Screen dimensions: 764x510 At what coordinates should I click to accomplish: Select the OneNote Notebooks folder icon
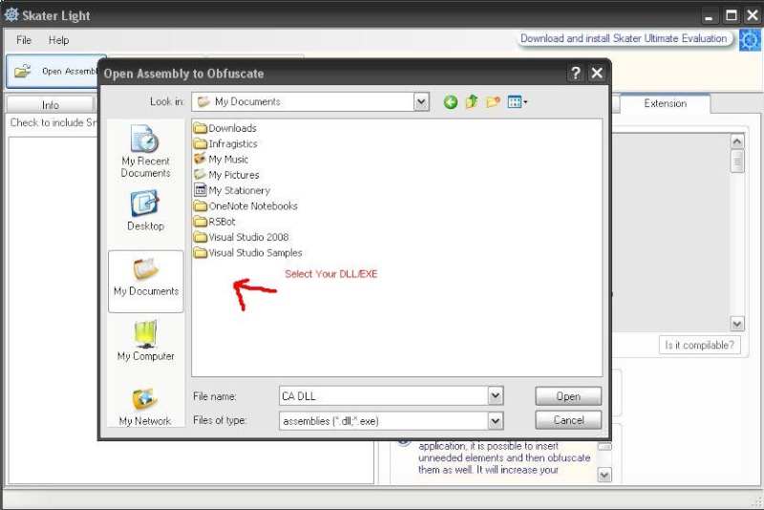coord(201,205)
